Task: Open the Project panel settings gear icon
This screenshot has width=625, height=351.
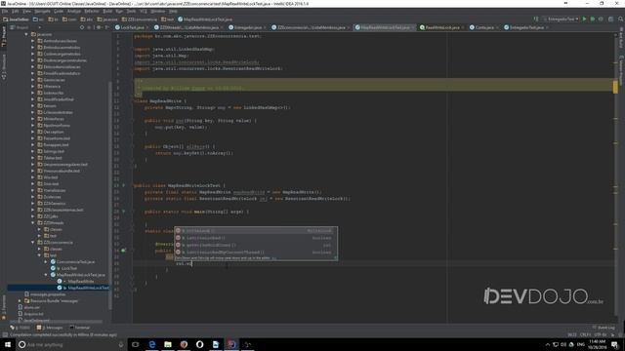Action: tap(99, 27)
